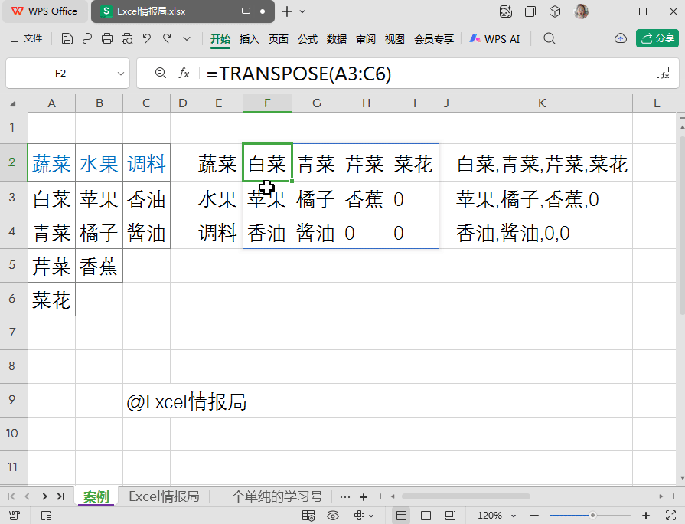Switch to the 插入 tab
Image resolution: width=685 pixels, height=524 pixels.
pos(249,39)
